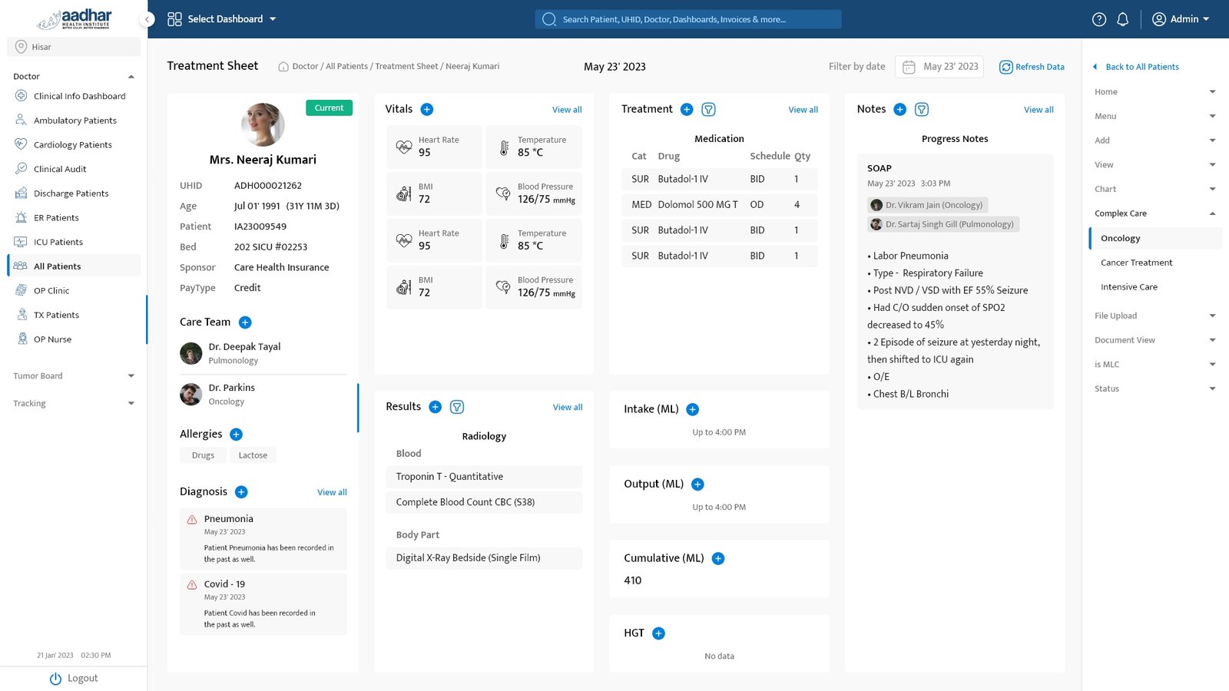
Task: Open the help question mark icon
Action: [x=1099, y=19]
